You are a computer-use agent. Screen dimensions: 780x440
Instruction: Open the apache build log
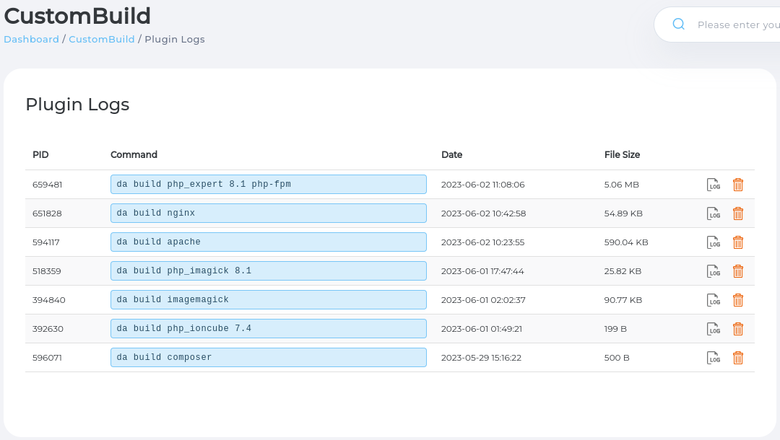coord(714,242)
